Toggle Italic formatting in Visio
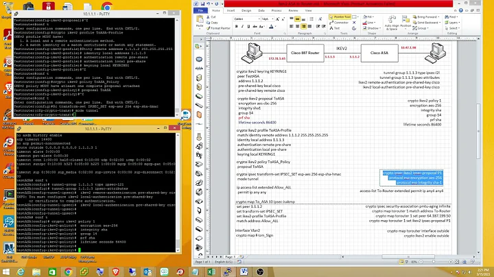Screen dimensions: 494x277 point(242,27)
